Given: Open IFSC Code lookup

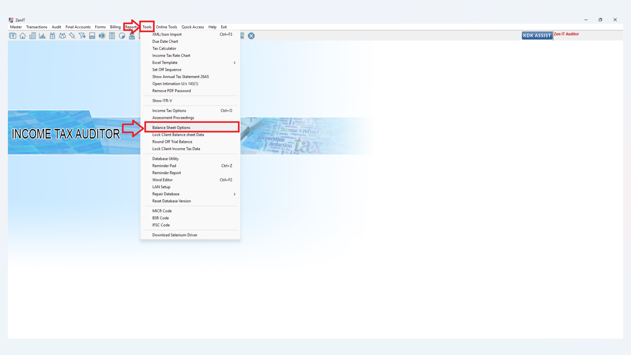Looking at the screenshot, I should [x=190, y=225].
